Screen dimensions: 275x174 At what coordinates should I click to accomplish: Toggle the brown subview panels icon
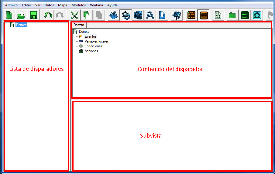204,15
